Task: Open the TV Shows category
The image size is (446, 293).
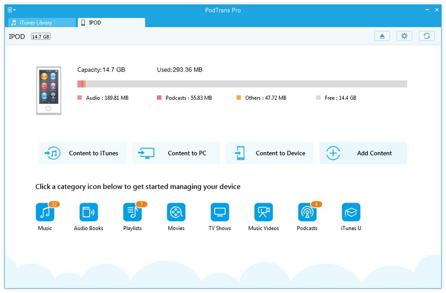Action: click(220, 212)
